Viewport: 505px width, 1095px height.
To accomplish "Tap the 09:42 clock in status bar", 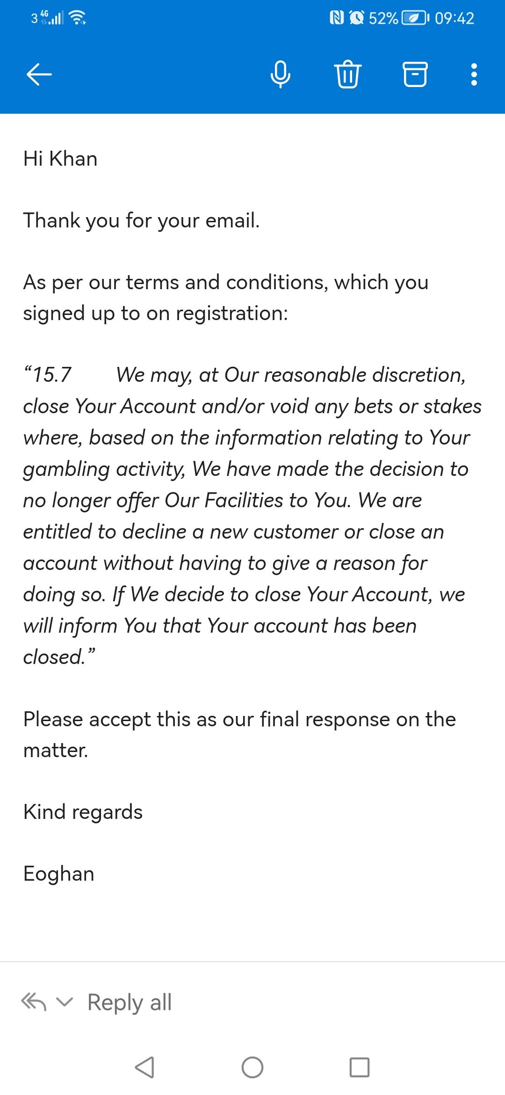I will point(454,18).
